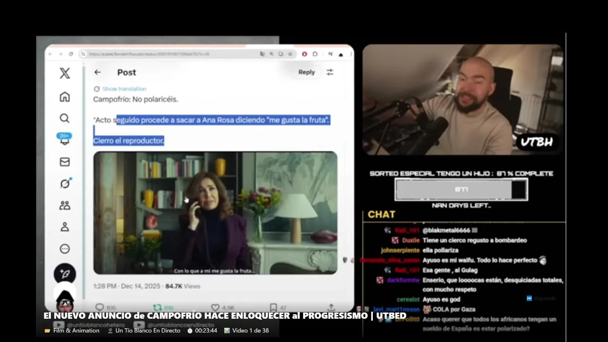
Task: Reload the page in the browser
Action: (71, 54)
